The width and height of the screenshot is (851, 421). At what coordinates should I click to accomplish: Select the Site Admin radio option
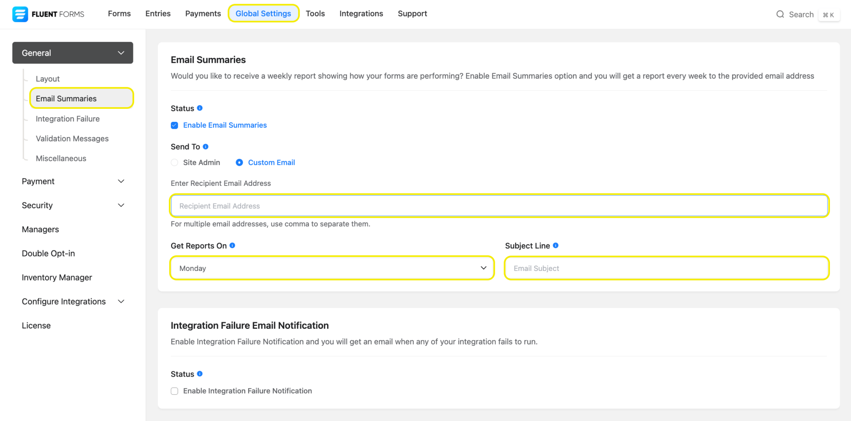pyautogui.click(x=174, y=162)
